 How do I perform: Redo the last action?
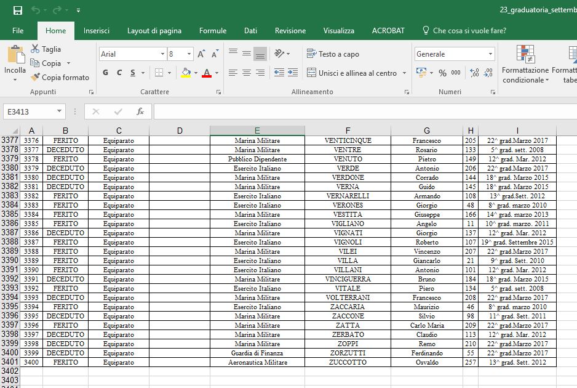pyautogui.click(x=57, y=10)
